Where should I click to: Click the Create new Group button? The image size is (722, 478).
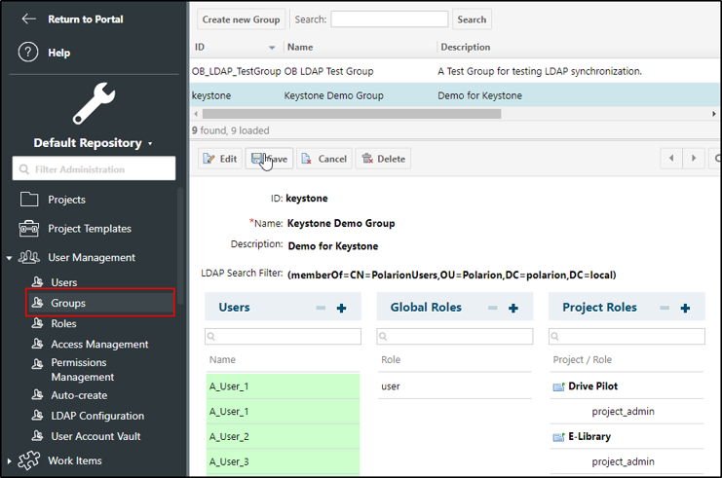point(241,19)
